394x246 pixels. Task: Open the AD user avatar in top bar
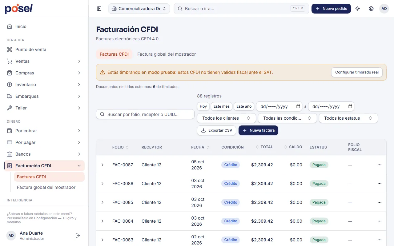point(384,9)
